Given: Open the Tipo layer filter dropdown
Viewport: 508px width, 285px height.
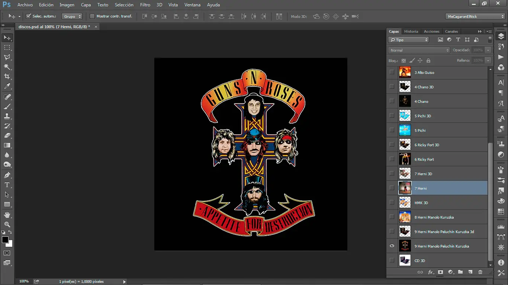Looking at the screenshot, I should tap(409, 40).
